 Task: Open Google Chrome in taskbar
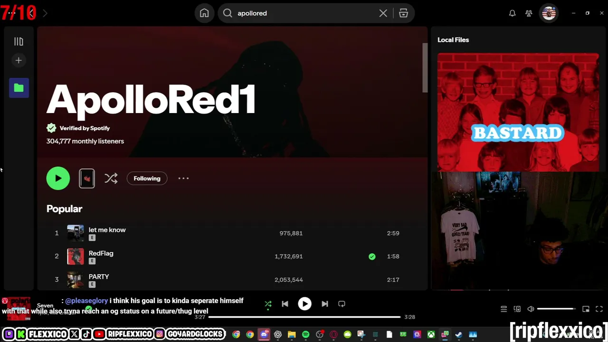click(250, 334)
